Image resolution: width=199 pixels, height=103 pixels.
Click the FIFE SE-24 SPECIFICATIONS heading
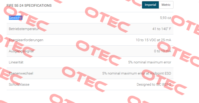pos(29,6)
